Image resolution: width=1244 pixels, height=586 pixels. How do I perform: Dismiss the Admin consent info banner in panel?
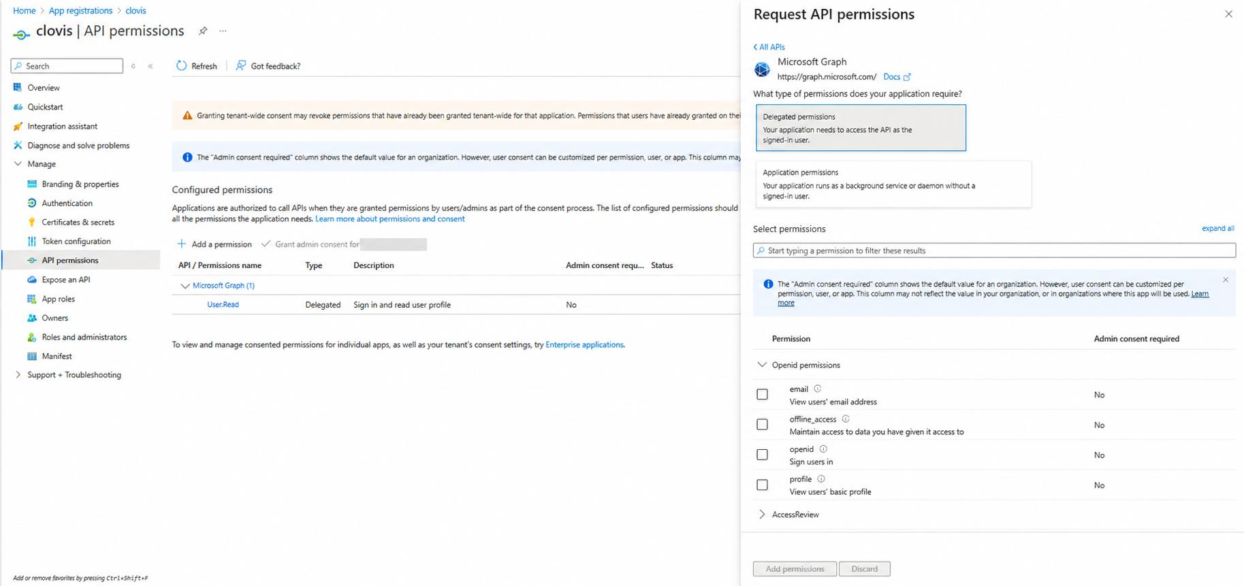point(1226,280)
